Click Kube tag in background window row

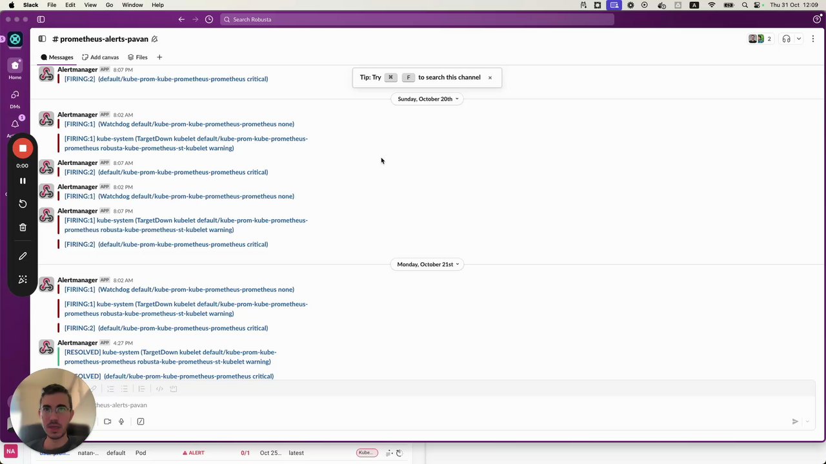(x=367, y=453)
